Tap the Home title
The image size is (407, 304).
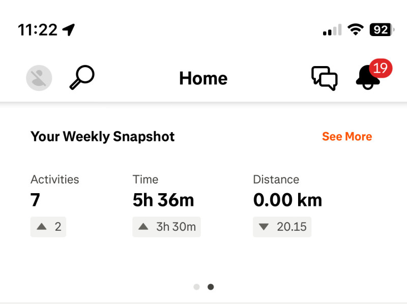203,78
